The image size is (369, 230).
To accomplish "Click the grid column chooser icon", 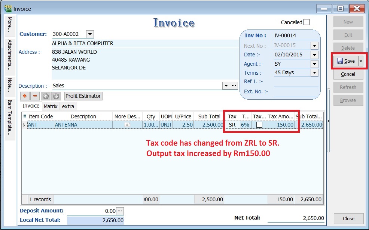I will pyautogui.click(x=25, y=116).
